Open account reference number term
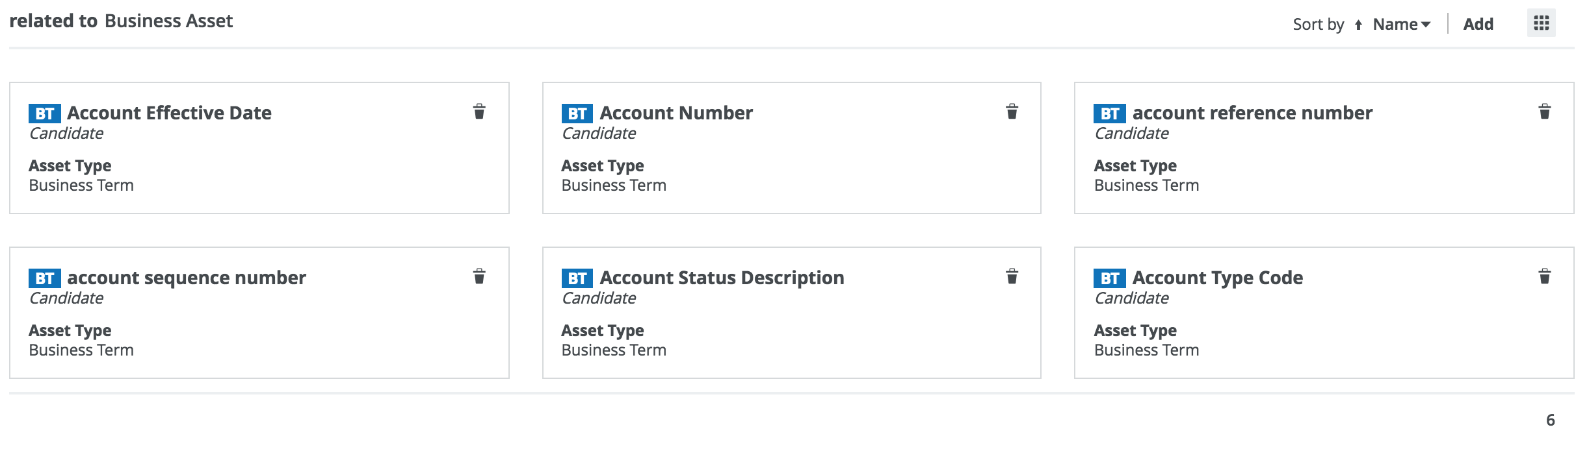This screenshot has width=1589, height=449. (1252, 113)
